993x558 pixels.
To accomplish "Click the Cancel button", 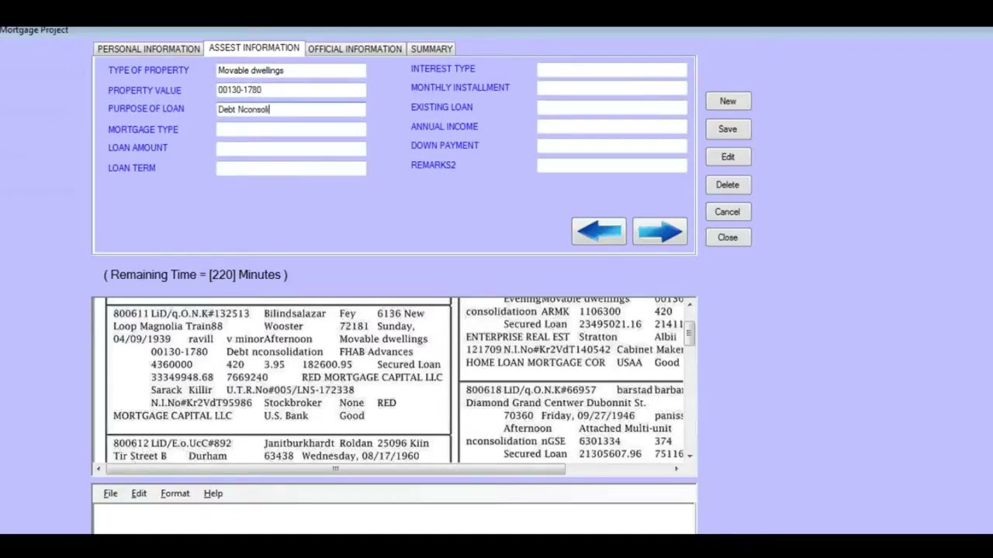I will [x=728, y=212].
